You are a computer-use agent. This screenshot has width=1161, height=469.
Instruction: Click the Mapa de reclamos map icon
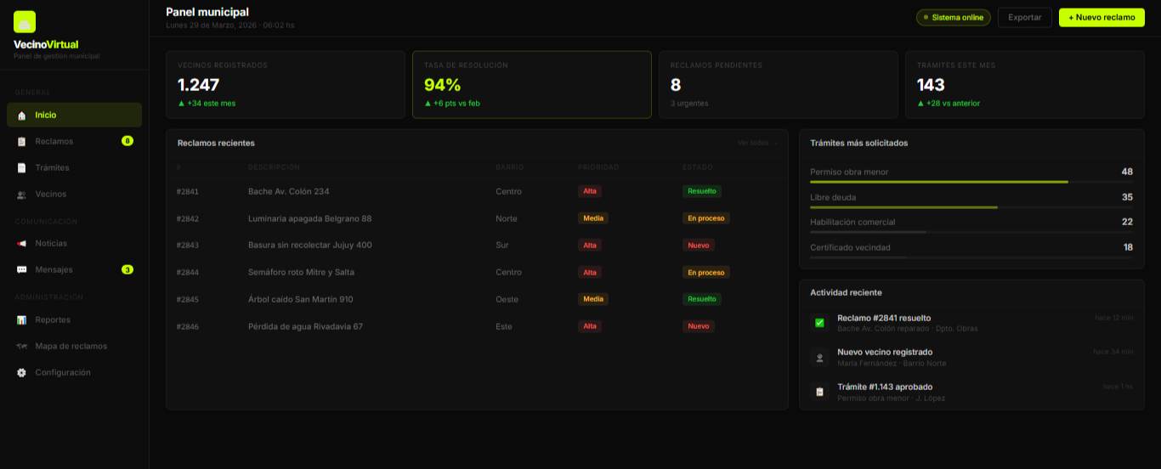point(22,347)
